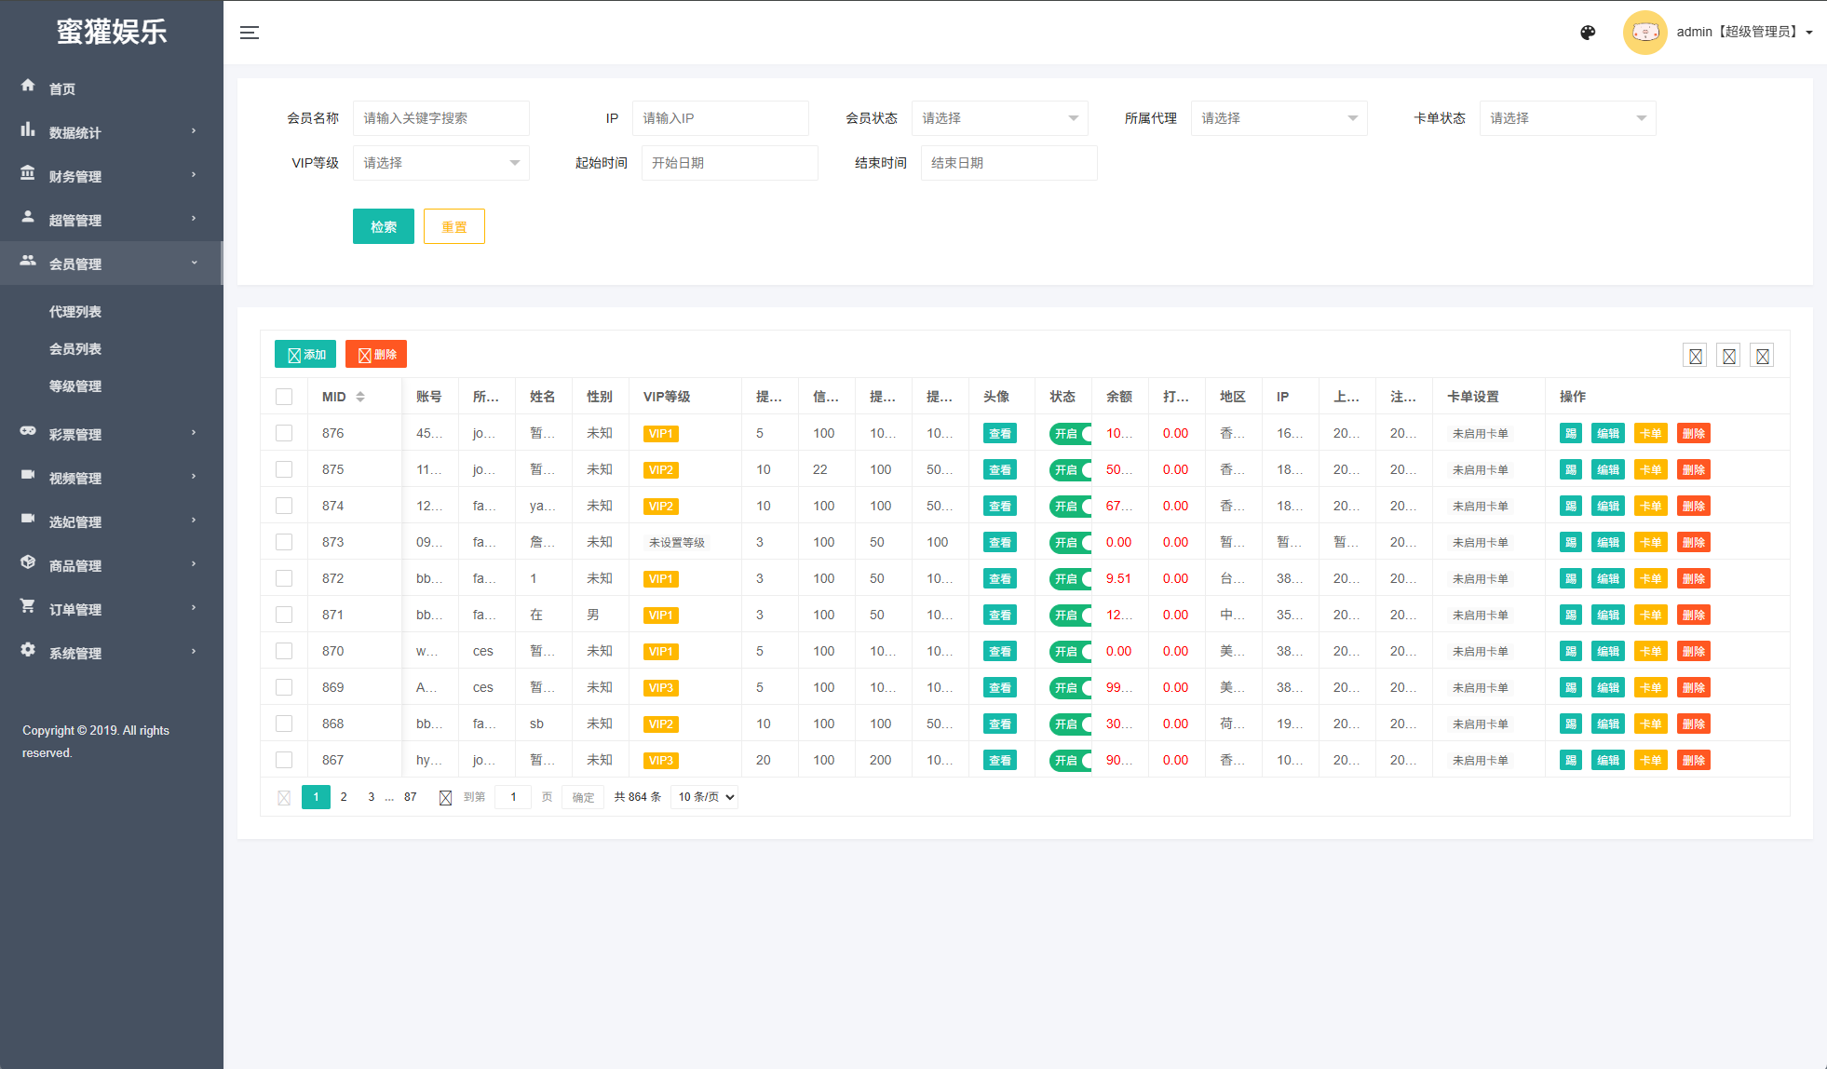The width and height of the screenshot is (1827, 1069).
Task: Open the theme palette icon
Action: click(1588, 33)
